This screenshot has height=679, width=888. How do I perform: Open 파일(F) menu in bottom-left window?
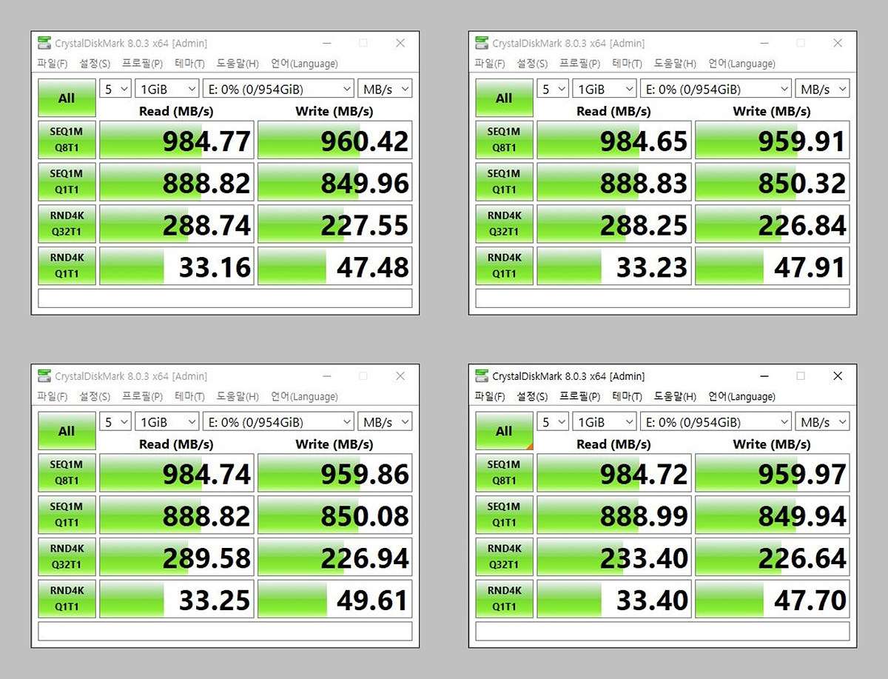[53, 397]
